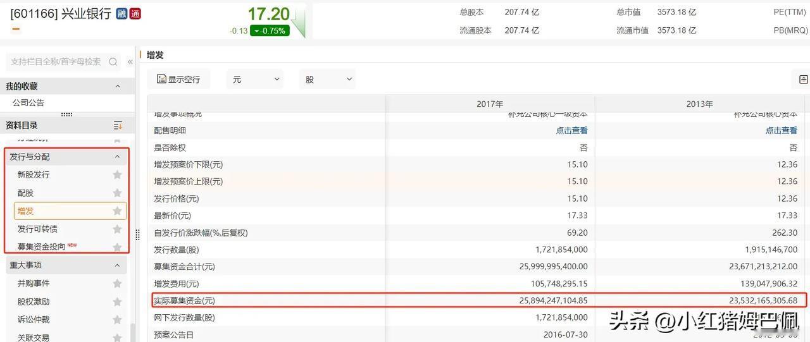
Task: Click the stock price 17.20
Action: [x=268, y=14]
